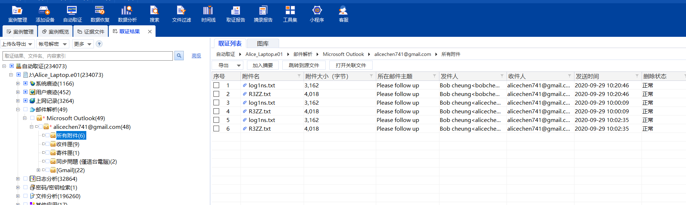Click the 添加设备 toolbar icon
The height and width of the screenshot is (205, 686).
click(x=45, y=14)
